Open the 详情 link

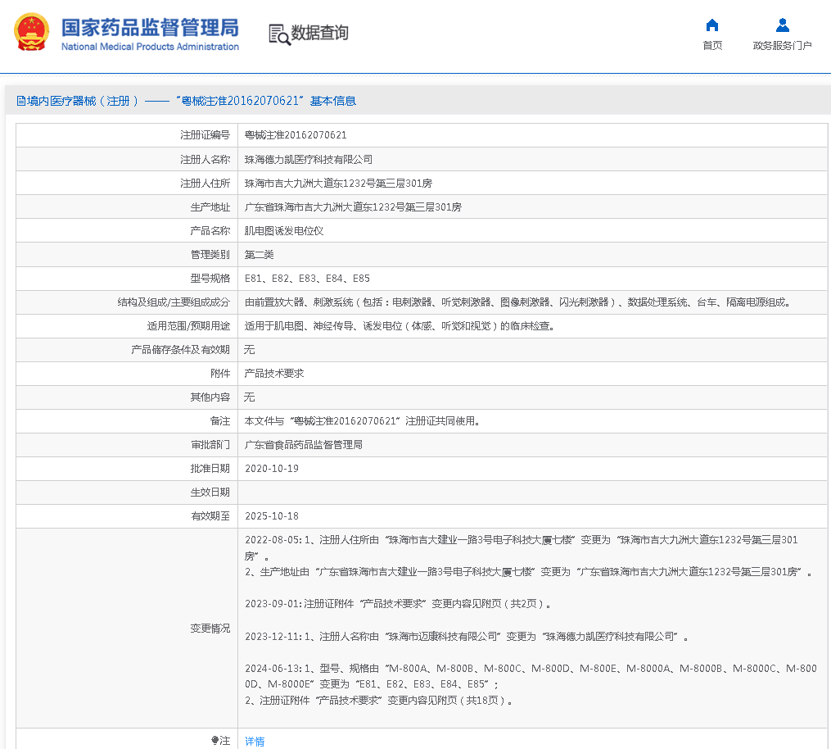pyautogui.click(x=255, y=742)
